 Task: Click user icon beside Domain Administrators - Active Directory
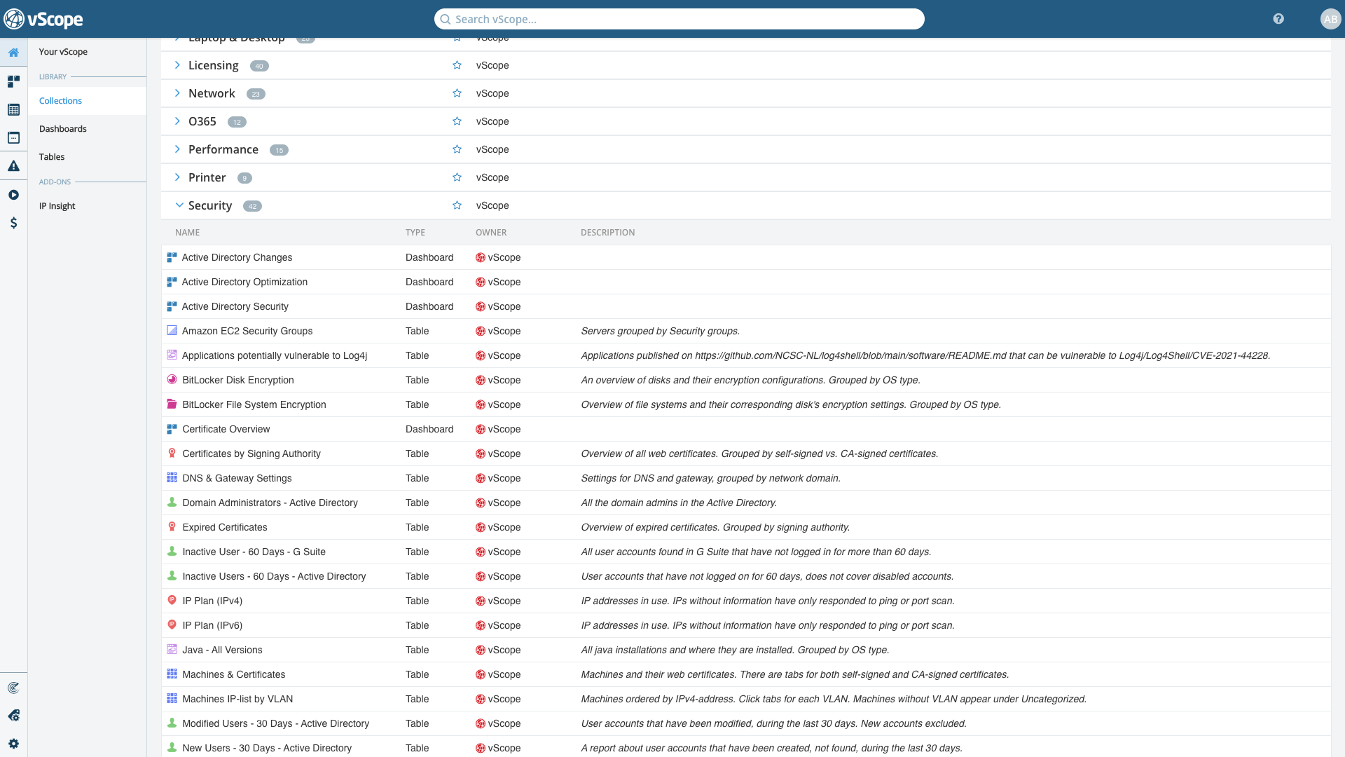(x=172, y=503)
